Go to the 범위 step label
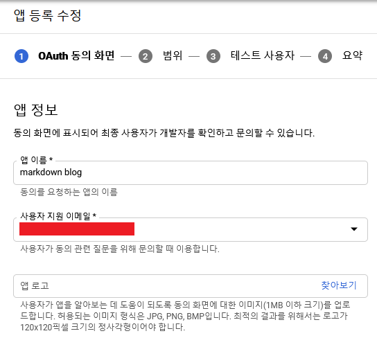377x347 pixels. pyautogui.click(x=173, y=55)
